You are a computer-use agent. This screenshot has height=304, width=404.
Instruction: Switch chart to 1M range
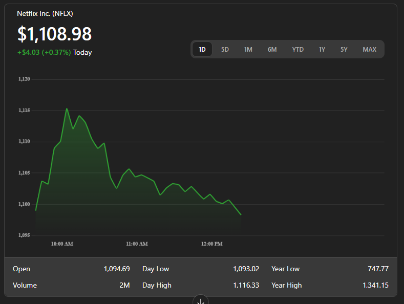click(248, 49)
